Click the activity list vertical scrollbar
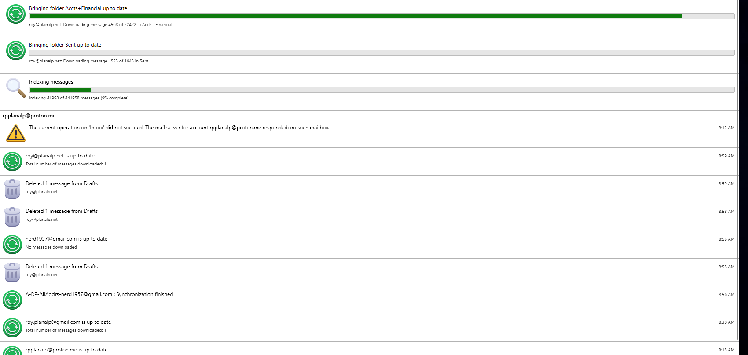The width and height of the screenshot is (748, 355). pyautogui.click(x=738, y=170)
